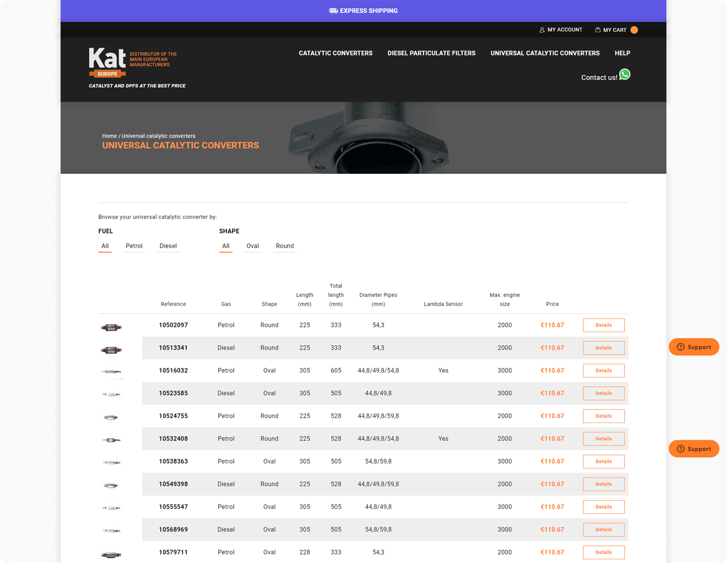The width and height of the screenshot is (727, 563).
Task: Filter fuel by Diesel
Action: (168, 245)
